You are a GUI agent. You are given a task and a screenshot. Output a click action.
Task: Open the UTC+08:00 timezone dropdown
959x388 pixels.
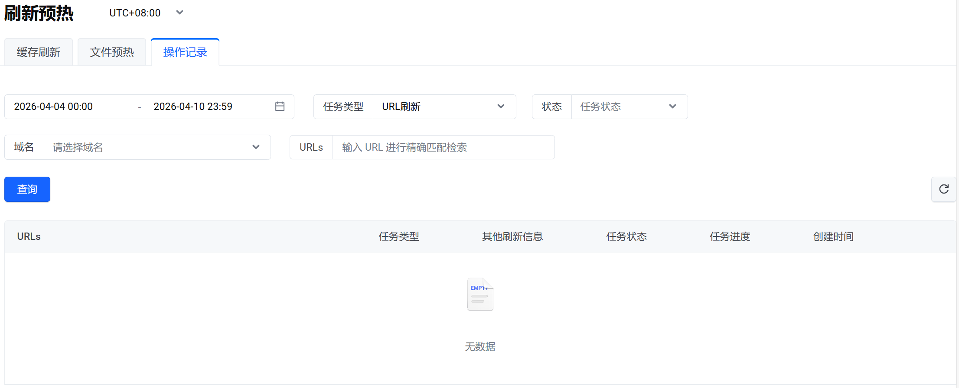[147, 13]
